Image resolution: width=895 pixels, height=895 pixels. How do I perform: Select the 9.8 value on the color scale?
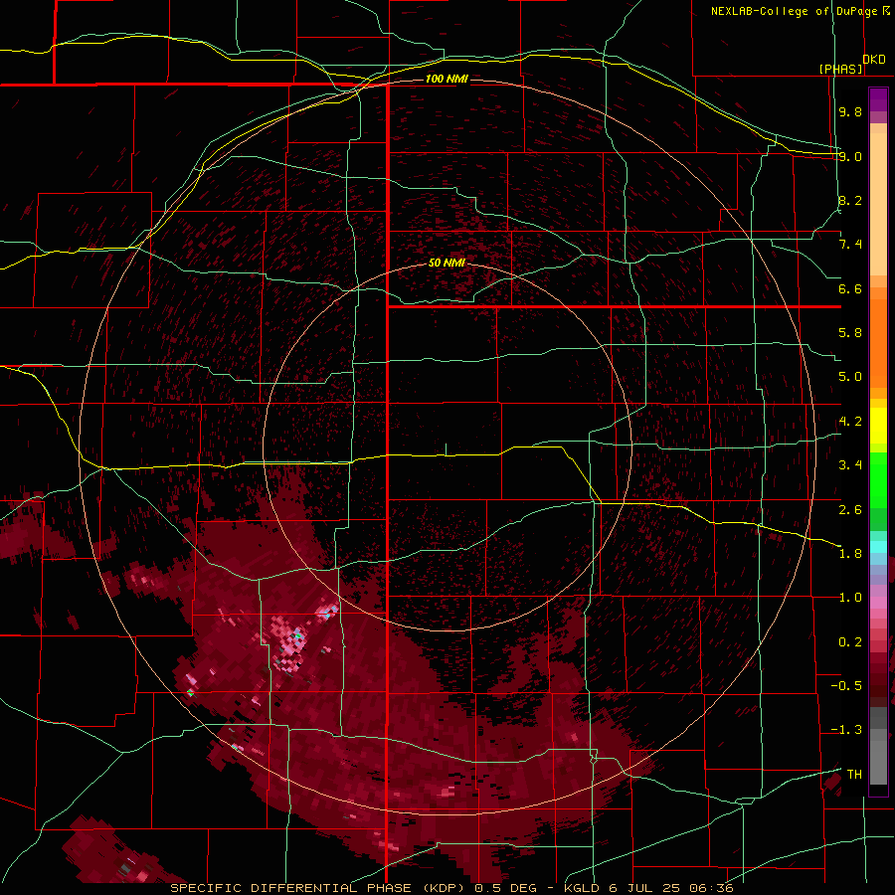point(850,111)
